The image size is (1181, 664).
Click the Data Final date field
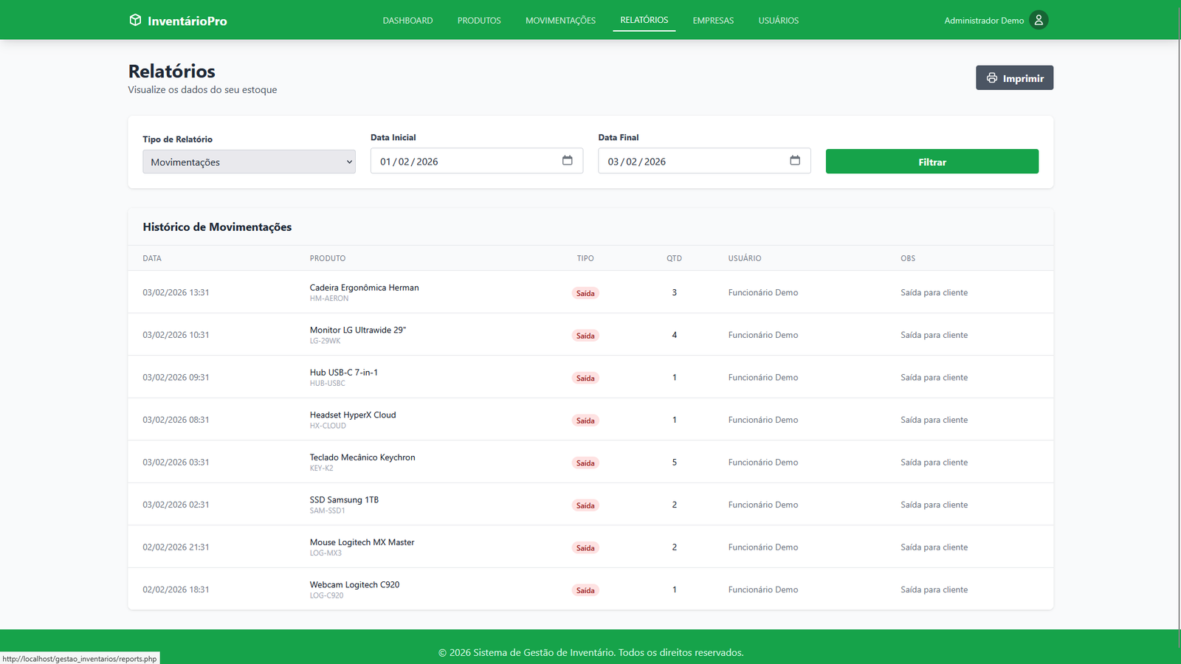coord(692,162)
